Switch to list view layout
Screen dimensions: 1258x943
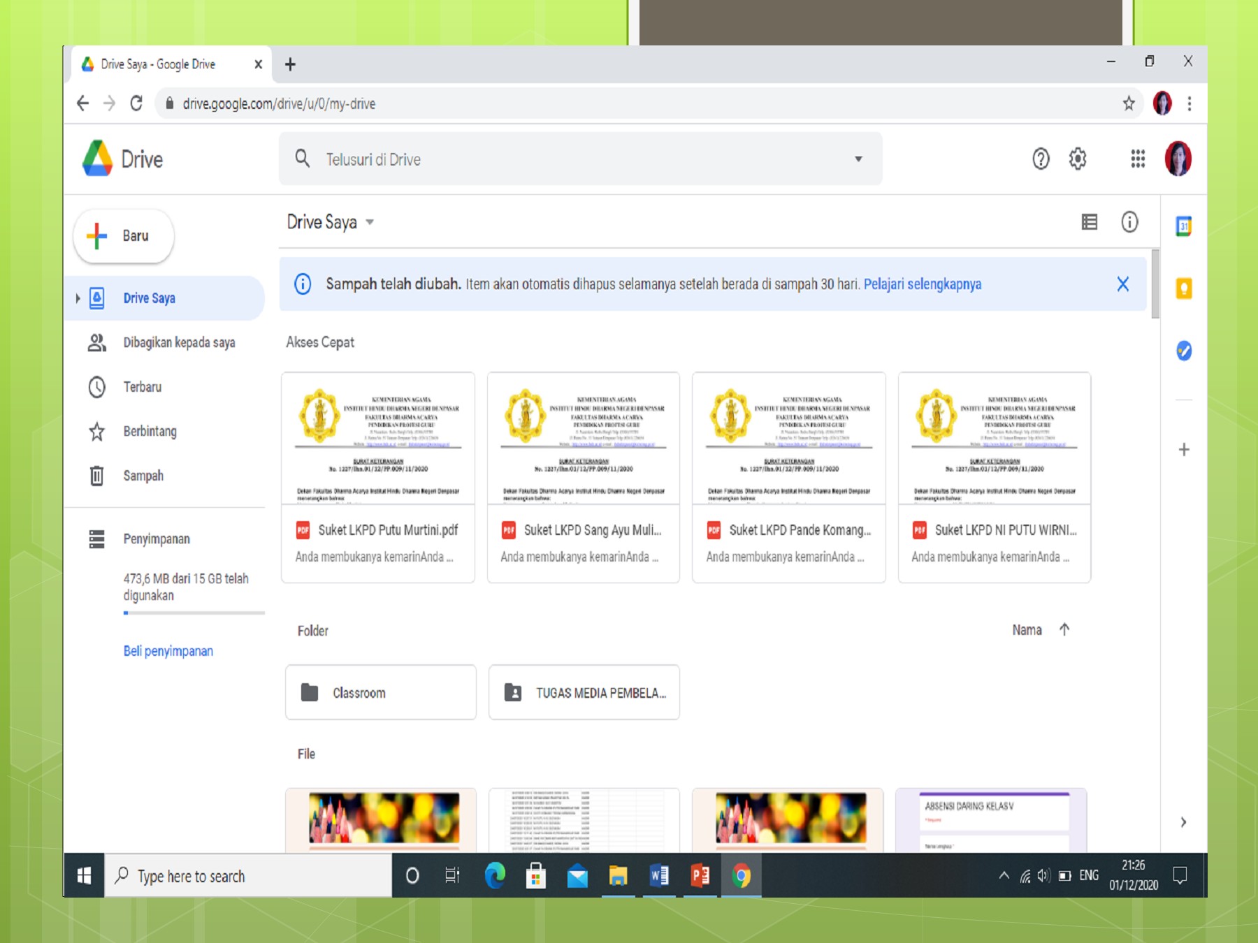(x=1089, y=222)
